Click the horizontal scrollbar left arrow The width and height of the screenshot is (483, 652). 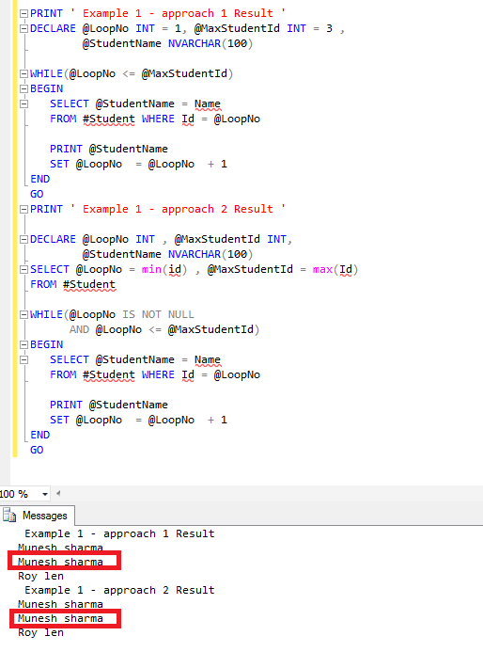coord(58,494)
